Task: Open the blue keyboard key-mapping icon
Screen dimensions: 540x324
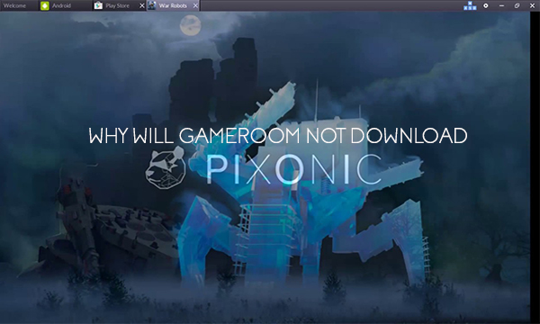Action: coord(470,5)
